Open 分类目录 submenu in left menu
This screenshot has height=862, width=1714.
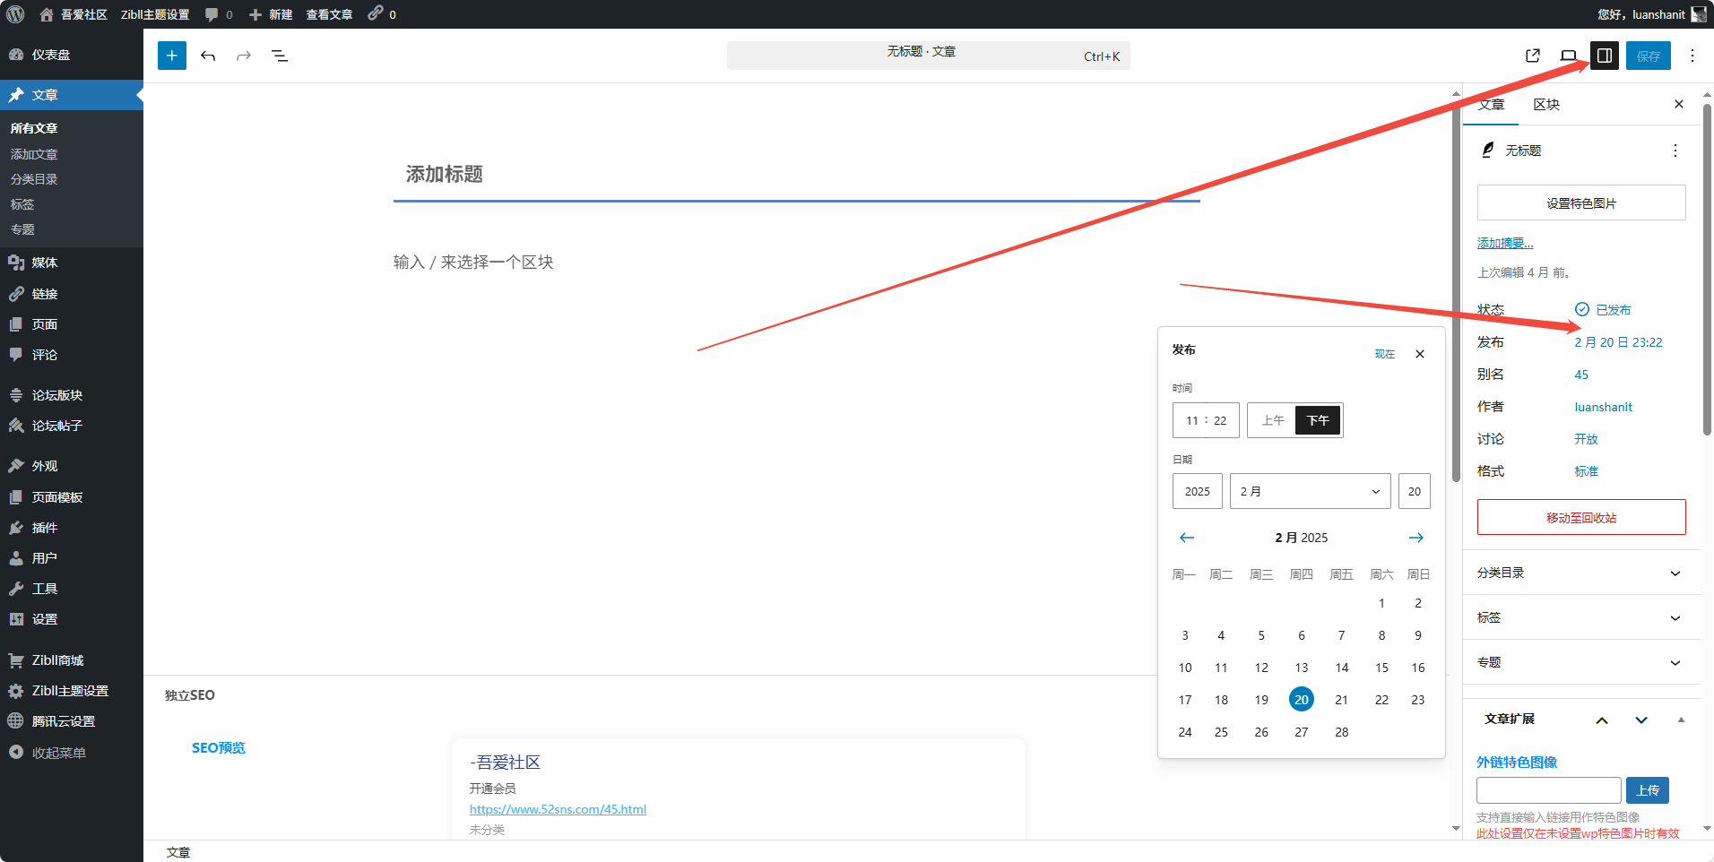click(x=34, y=179)
